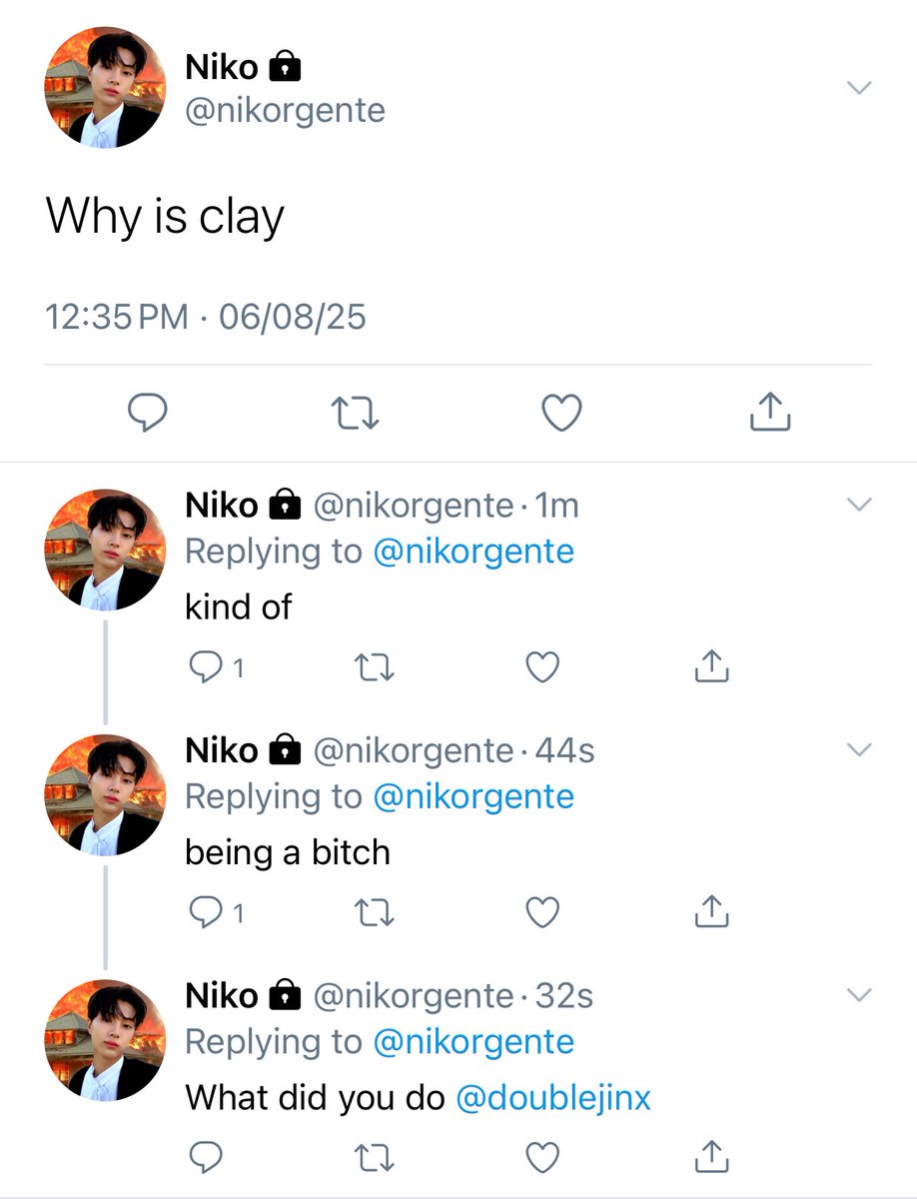Open the @doublejinx mention link
The image size is (917, 1199).
(x=553, y=1098)
